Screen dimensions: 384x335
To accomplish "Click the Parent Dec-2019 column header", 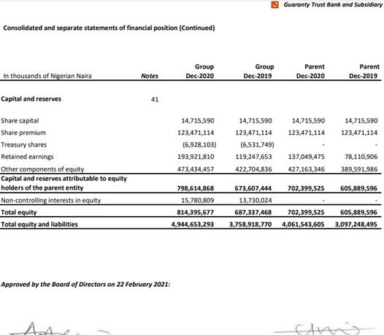I will (x=364, y=72).
